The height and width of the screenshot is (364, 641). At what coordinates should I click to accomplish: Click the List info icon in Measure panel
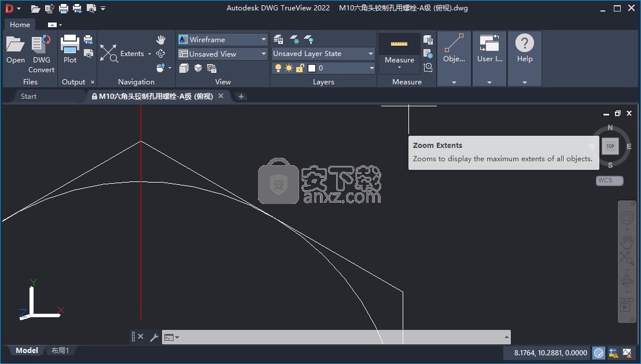(x=428, y=54)
